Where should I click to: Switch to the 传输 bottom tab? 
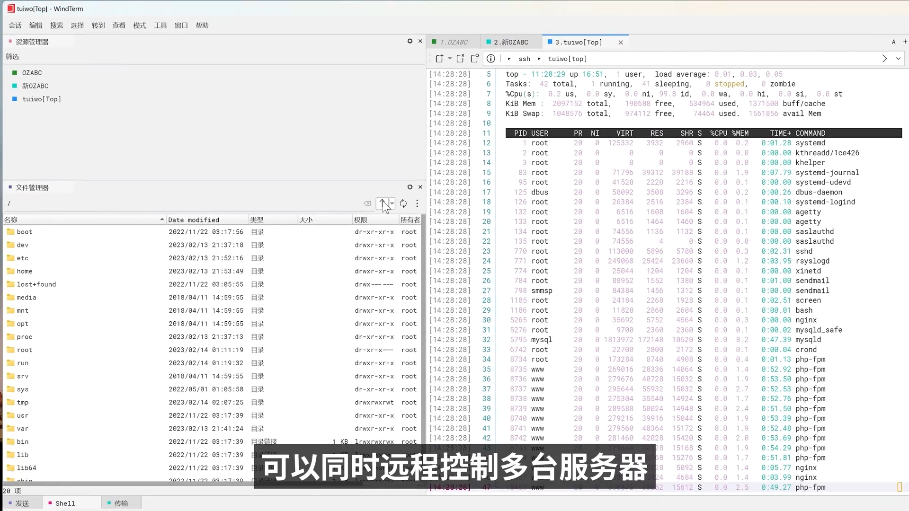click(121, 503)
